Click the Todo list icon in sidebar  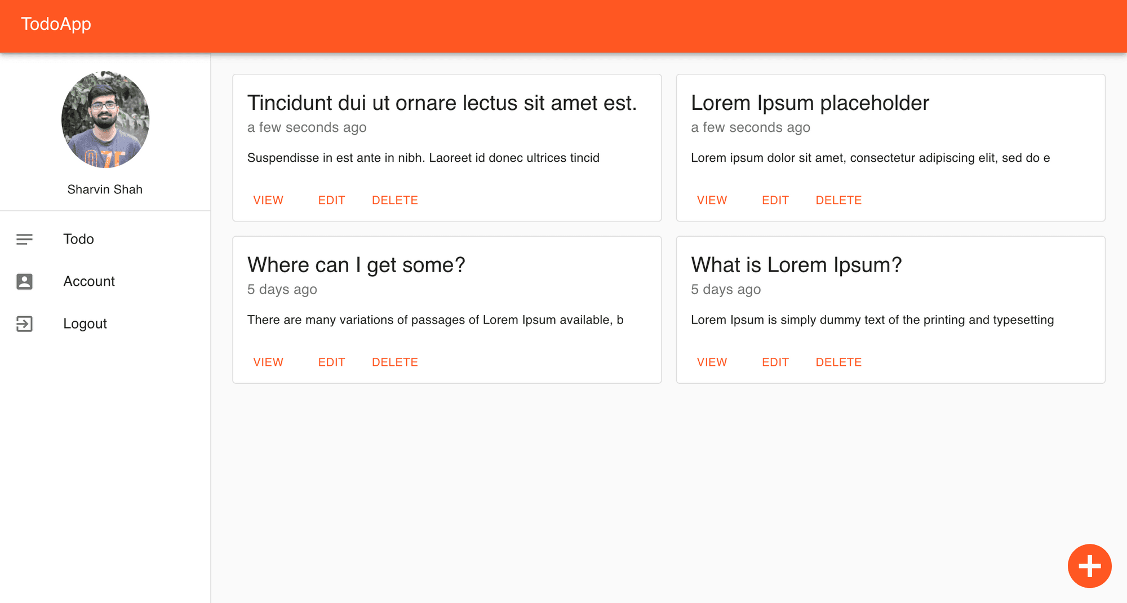24,239
